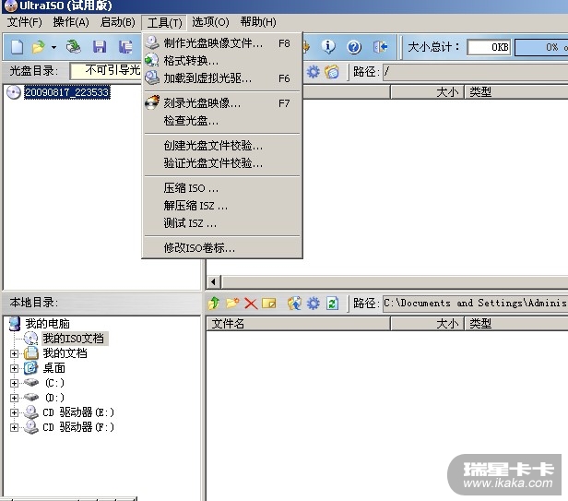Open the dropdown arrow beside the Open icon

click(54, 47)
